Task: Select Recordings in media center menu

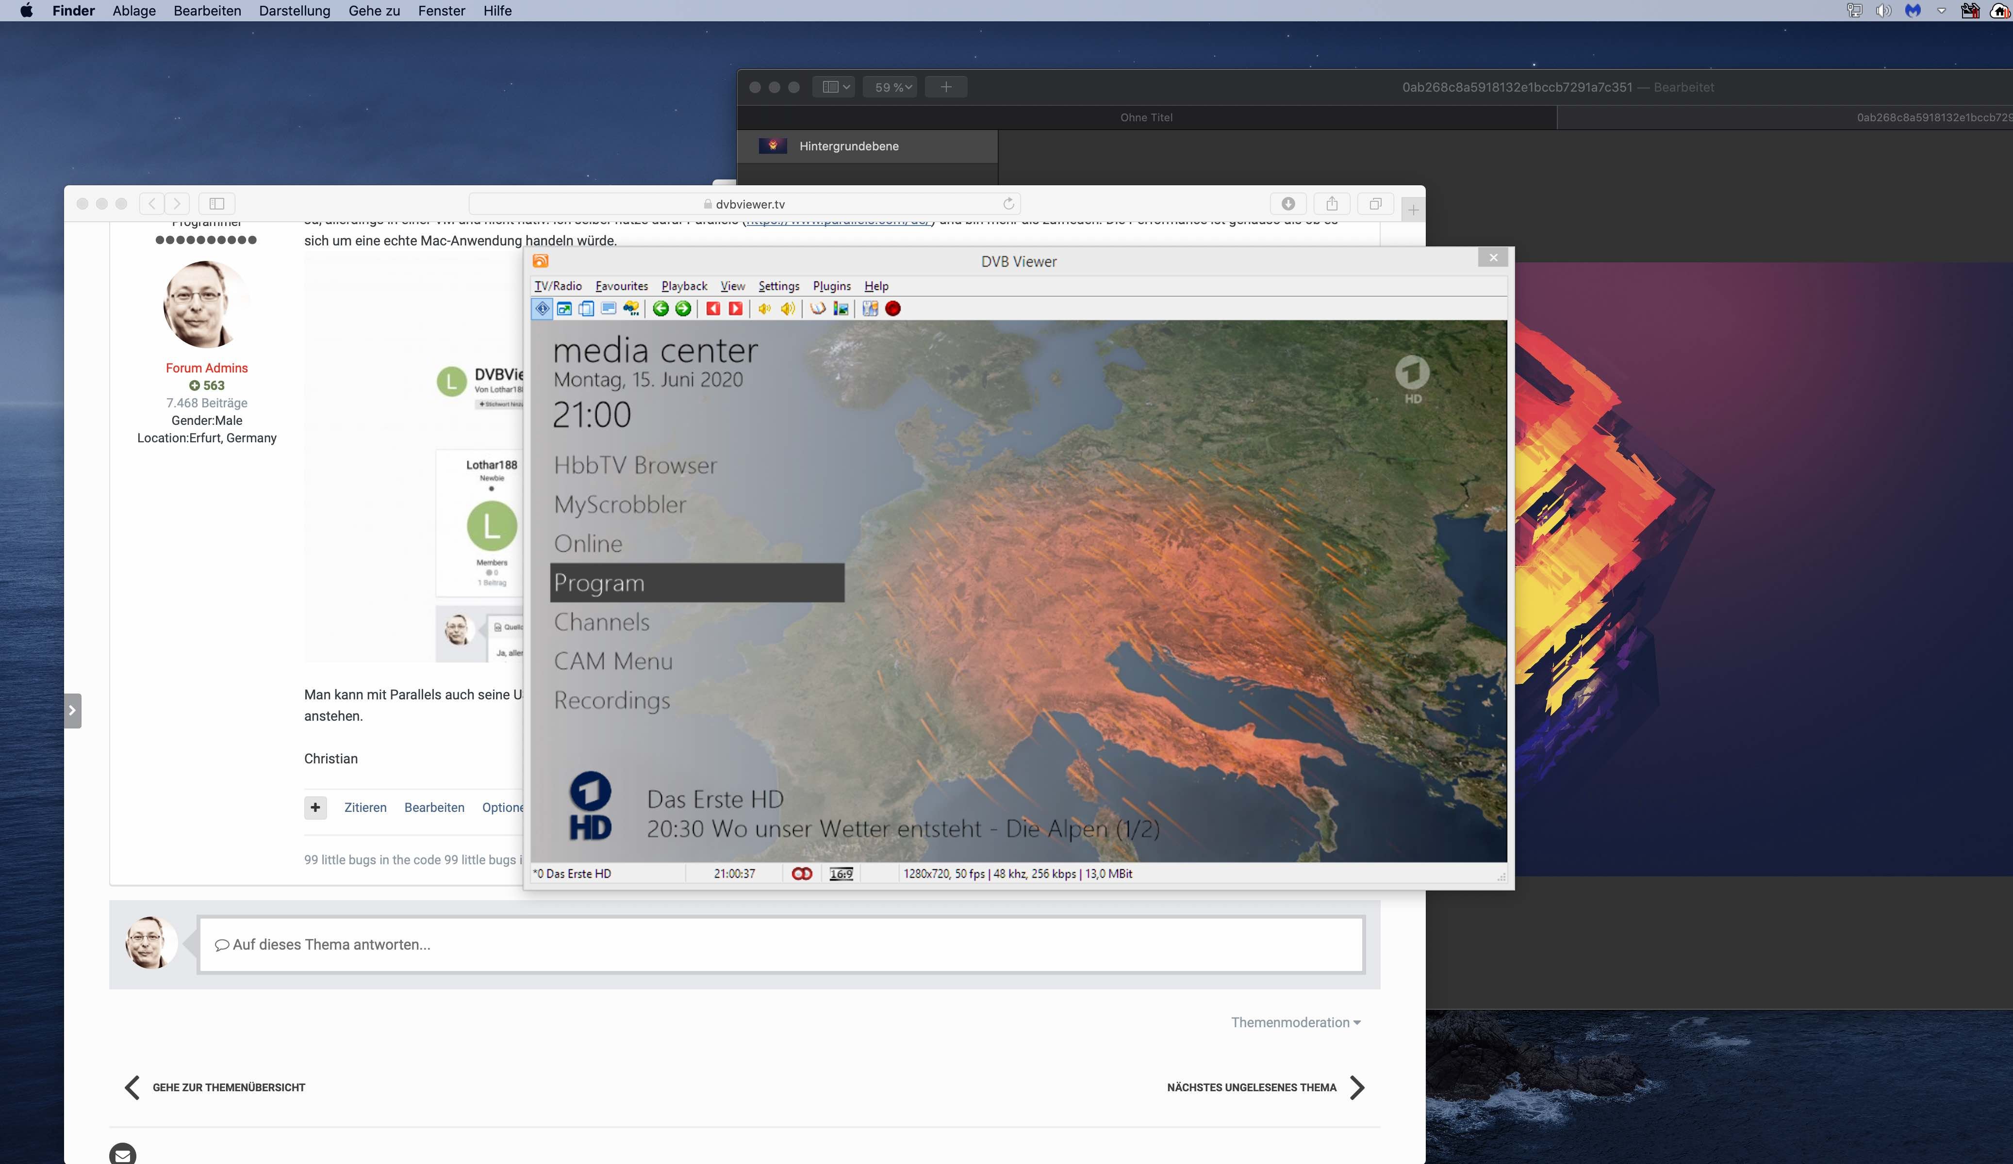Action: pos(612,700)
